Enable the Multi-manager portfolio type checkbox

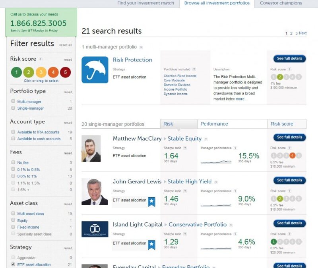pos(14,102)
